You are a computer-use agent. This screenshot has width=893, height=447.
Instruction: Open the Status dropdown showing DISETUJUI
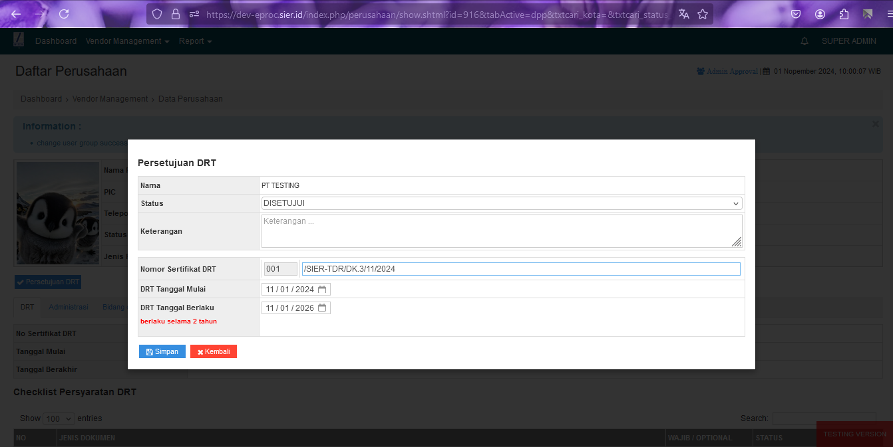pyautogui.click(x=502, y=203)
